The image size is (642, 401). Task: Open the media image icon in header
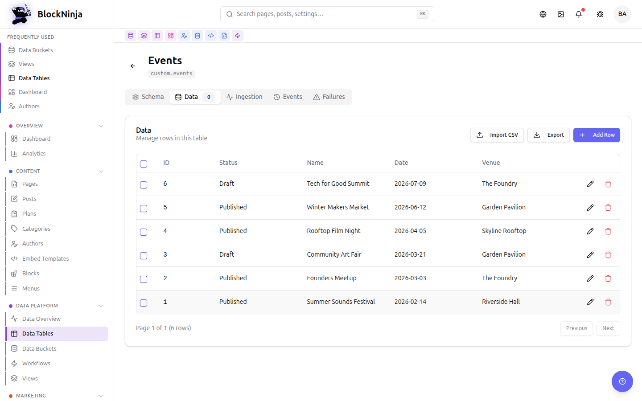tap(561, 14)
